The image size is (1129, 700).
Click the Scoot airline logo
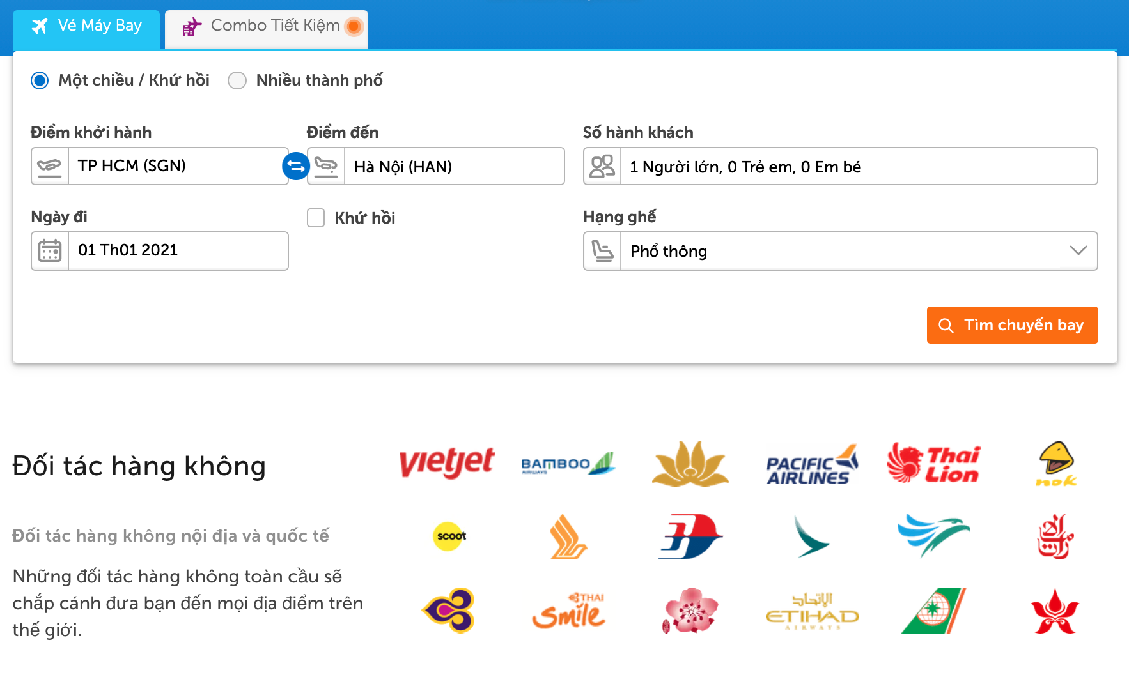click(x=450, y=536)
